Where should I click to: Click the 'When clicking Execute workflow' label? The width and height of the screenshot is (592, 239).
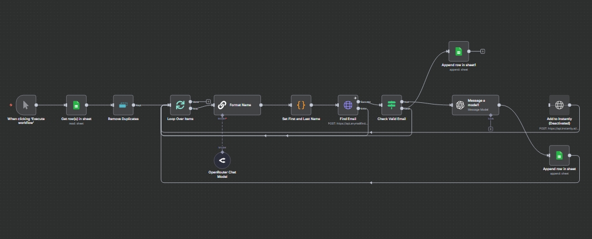[26, 121]
